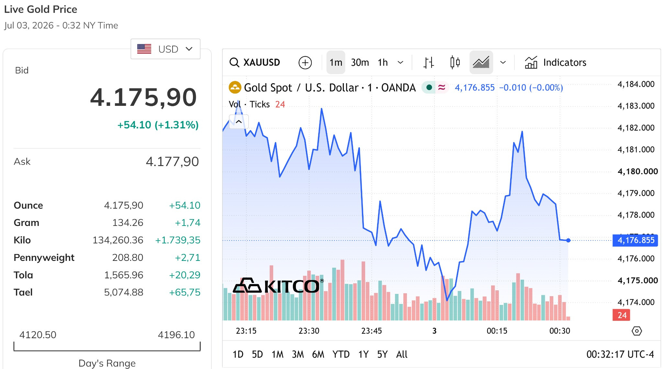Click the 00:32:17 UTC-4 timezone label
Viewport: 663px width, 369px height.
click(620, 354)
